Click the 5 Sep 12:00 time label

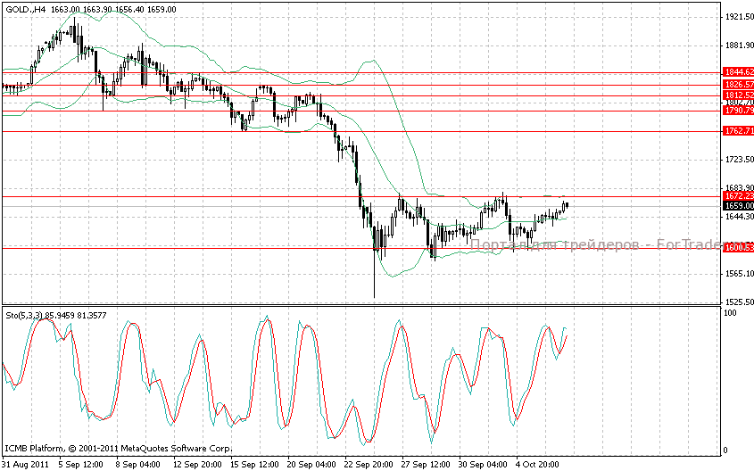pos(81,464)
